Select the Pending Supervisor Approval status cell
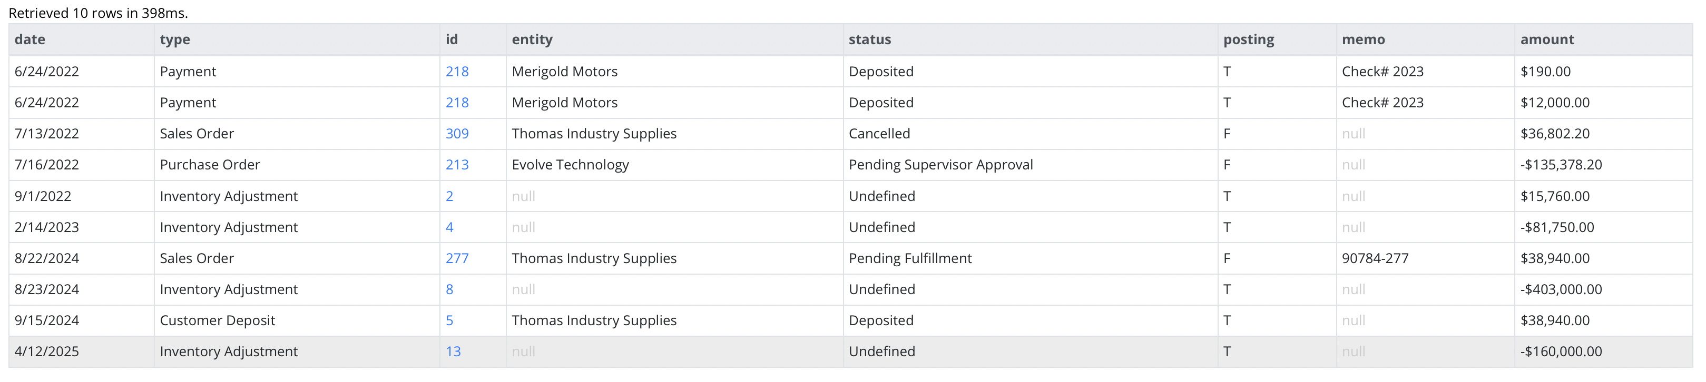Viewport: 1706px width, 382px height. [1031, 165]
